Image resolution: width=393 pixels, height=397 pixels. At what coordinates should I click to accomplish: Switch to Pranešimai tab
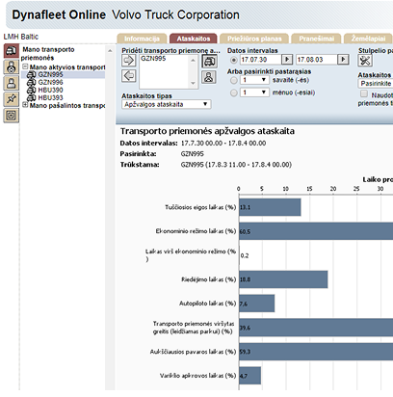pyautogui.click(x=316, y=39)
